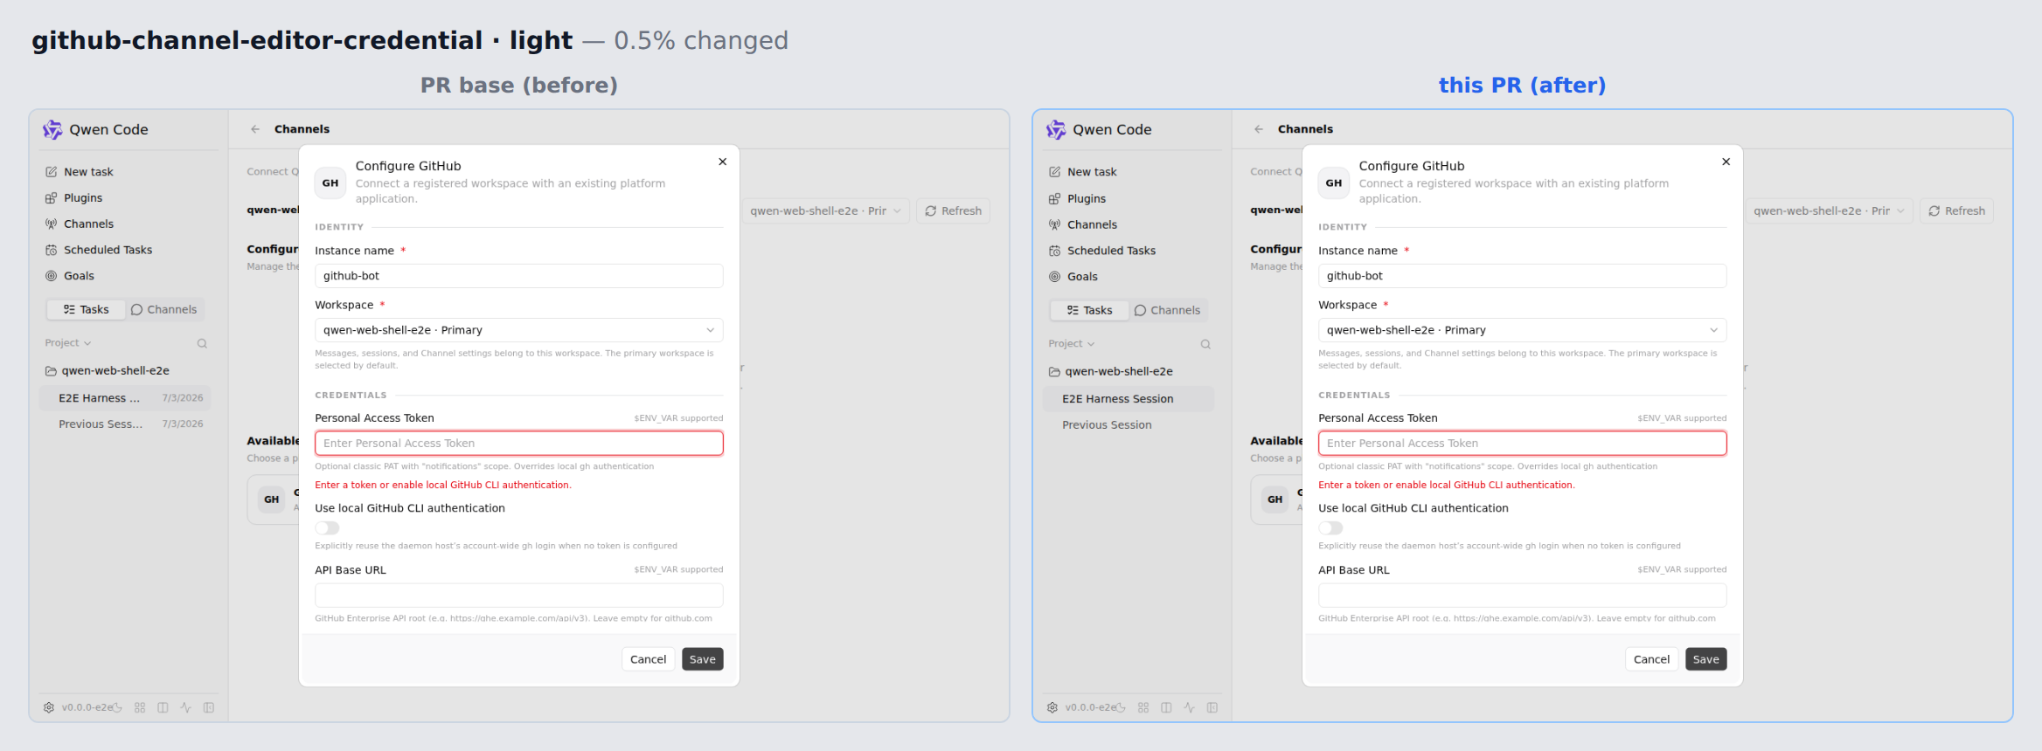Open the page workspace selector beside Refresh, after panel
This screenshot has width=2042, height=751.
click(x=1829, y=211)
